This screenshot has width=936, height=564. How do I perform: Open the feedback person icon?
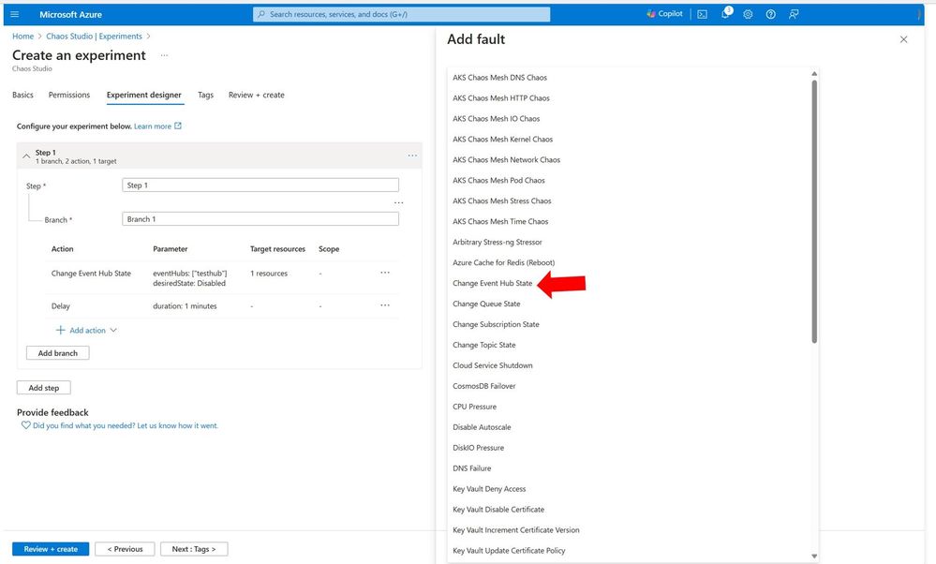pos(794,14)
